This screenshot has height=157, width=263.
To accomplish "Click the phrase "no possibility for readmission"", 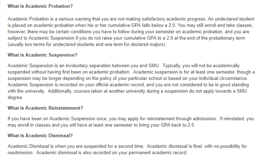I will click(220, 146).
